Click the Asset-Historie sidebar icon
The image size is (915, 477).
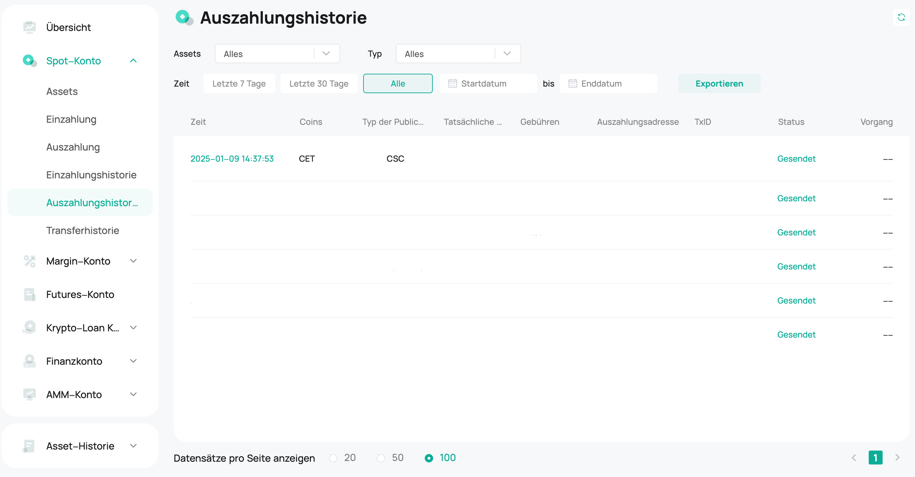[x=29, y=446]
